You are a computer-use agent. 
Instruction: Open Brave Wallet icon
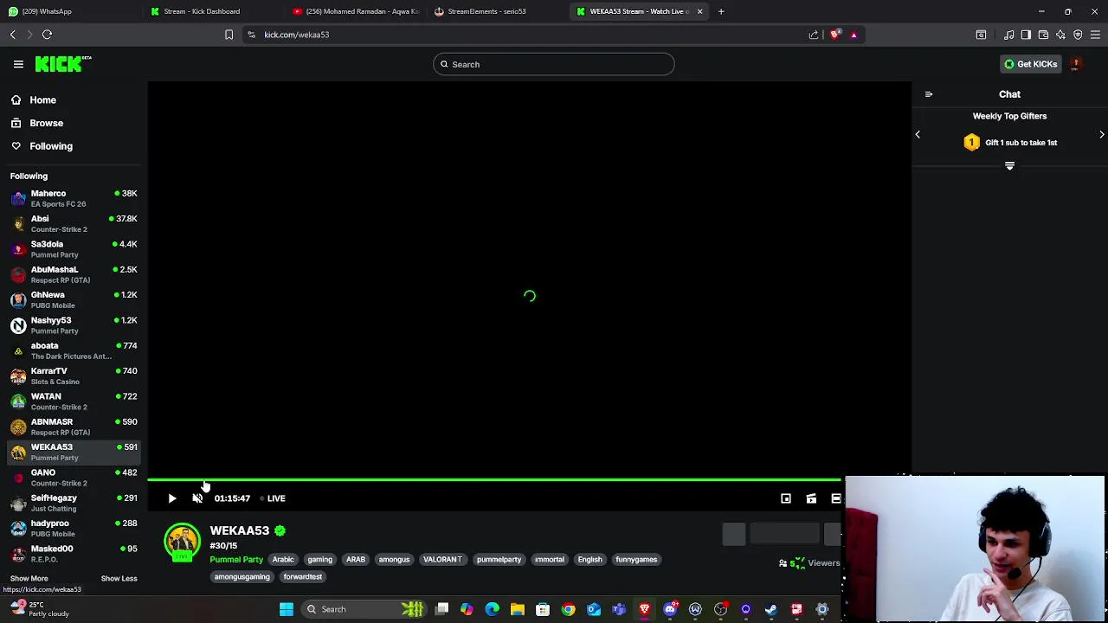(x=1043, y=35)
